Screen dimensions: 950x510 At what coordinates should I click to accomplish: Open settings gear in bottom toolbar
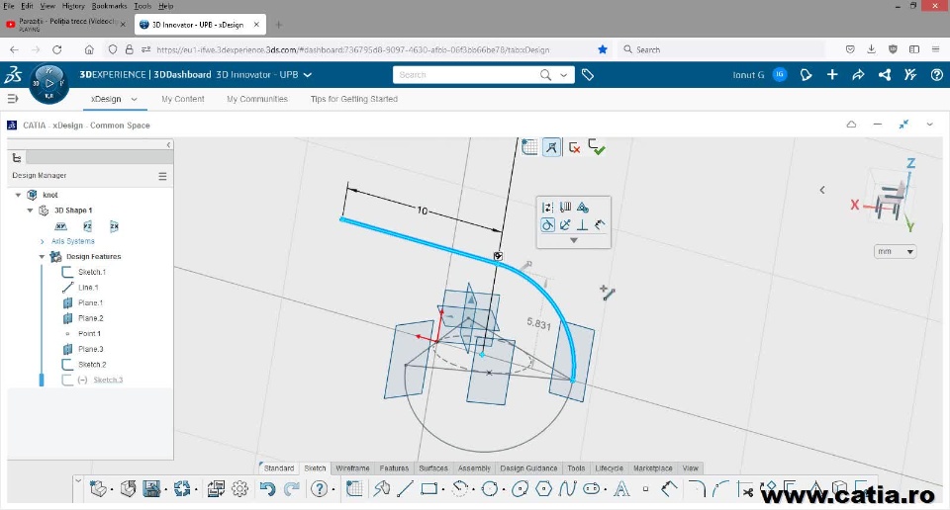coord(239,489)
